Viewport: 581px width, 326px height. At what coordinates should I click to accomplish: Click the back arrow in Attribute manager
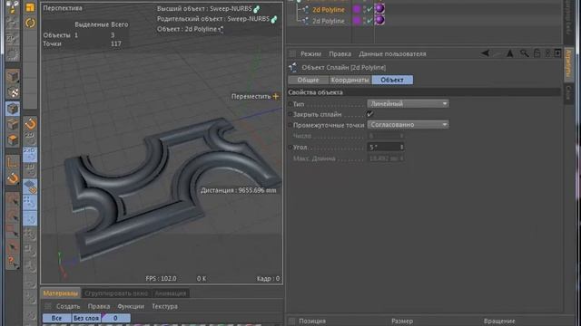485,53
